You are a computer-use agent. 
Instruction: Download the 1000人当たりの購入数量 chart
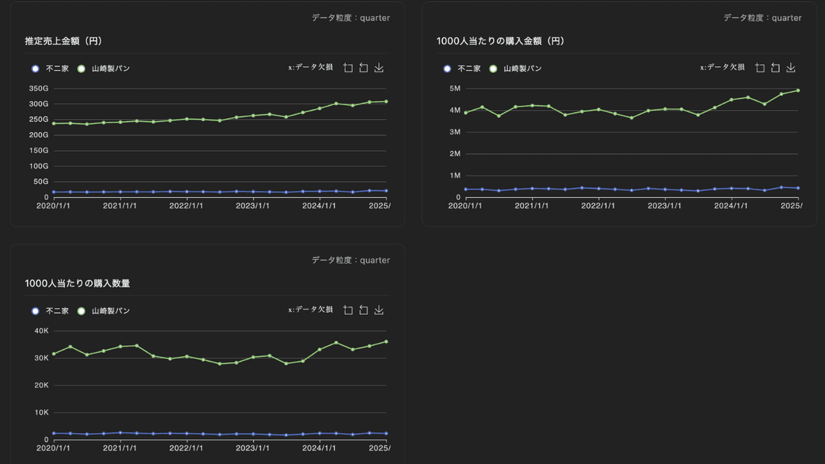pyautogui.click(x=379, y=310)
